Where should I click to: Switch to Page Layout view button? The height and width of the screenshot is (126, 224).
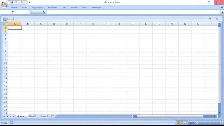click(x=182, y=122)
